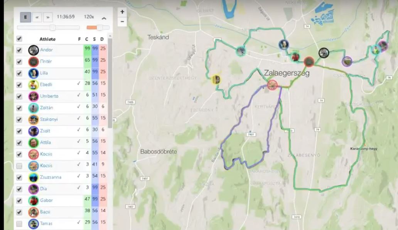398x230 pixels.
Task: Pause the flyby playback
Action: (25, 17)
